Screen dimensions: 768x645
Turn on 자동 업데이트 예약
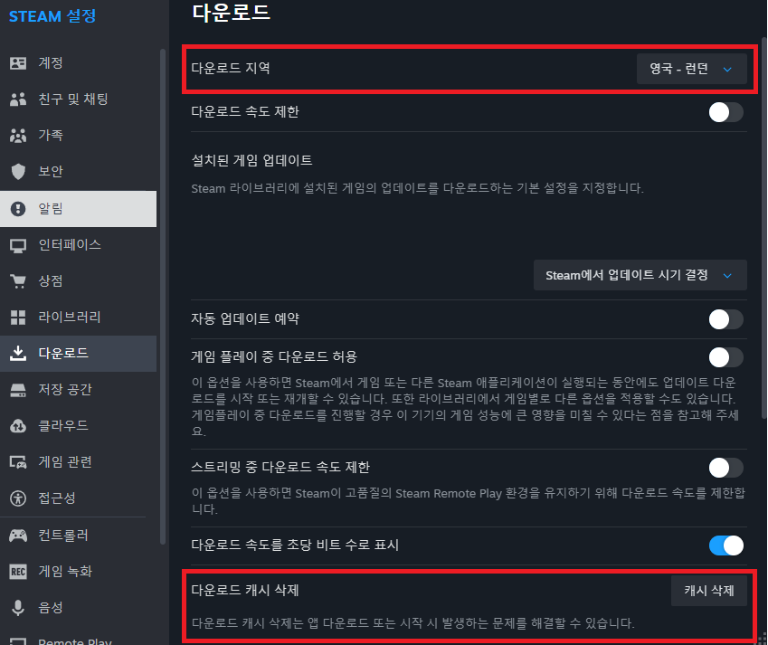725,319
